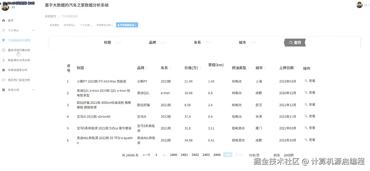Click the magnifier icon in 奥迪Q2L e-tron row
The height and width of the screenshot is (171, 370).
point(306,92)
